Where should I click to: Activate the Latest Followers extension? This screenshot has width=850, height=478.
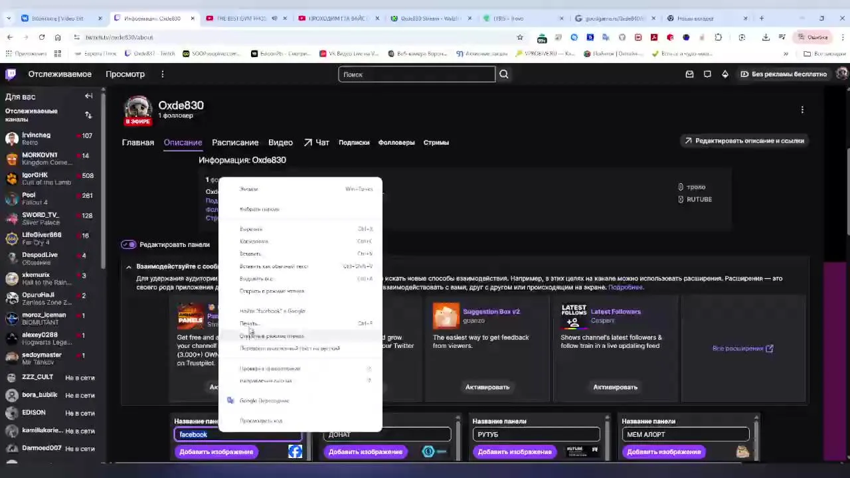pos(615,387)
